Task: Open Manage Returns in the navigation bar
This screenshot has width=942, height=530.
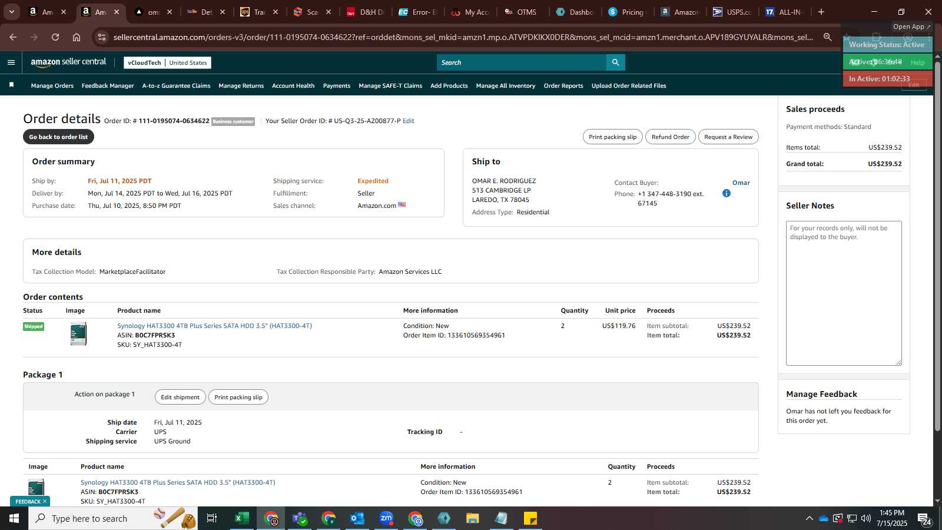Action: [x=241, y=86]
